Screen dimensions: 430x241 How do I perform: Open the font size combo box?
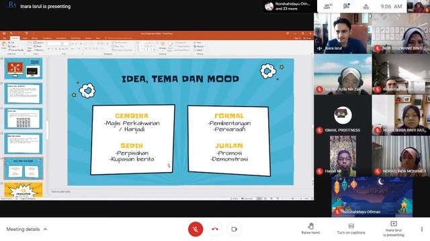pyautogui.click(x=66, y=44)
